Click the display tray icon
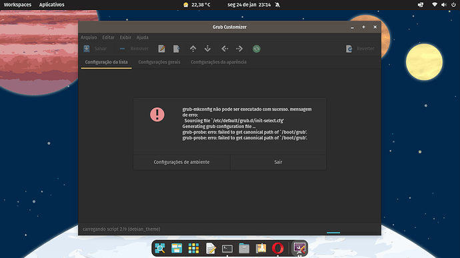This screenshot has height=258, width=460. pyautogui.click(x=421, y=5)
